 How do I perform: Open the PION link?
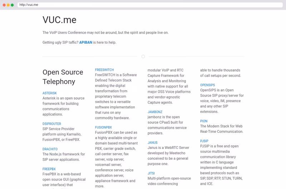click(204, 121)
